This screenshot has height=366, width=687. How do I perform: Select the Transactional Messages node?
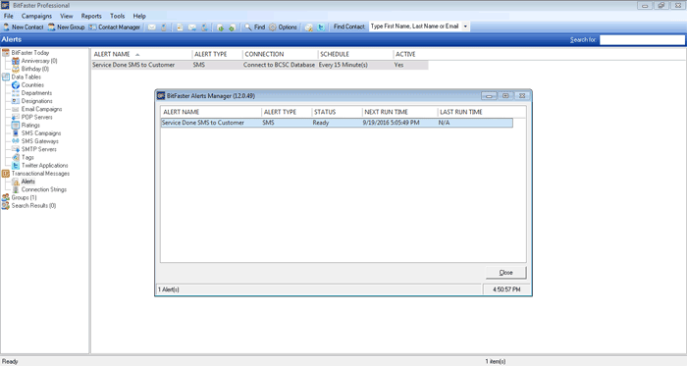[x=36, y=174]
